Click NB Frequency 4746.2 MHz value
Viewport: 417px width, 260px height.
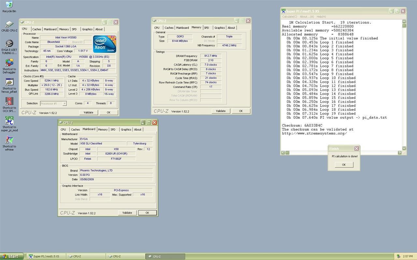pos(229,45)
